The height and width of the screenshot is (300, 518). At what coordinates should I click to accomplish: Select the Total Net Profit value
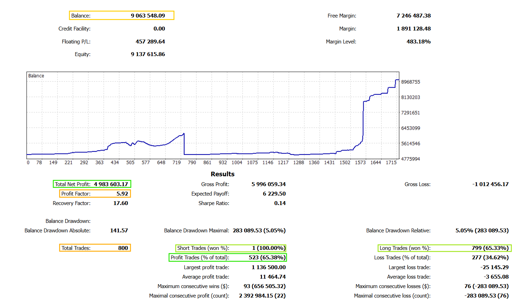(x=111, y=184)
